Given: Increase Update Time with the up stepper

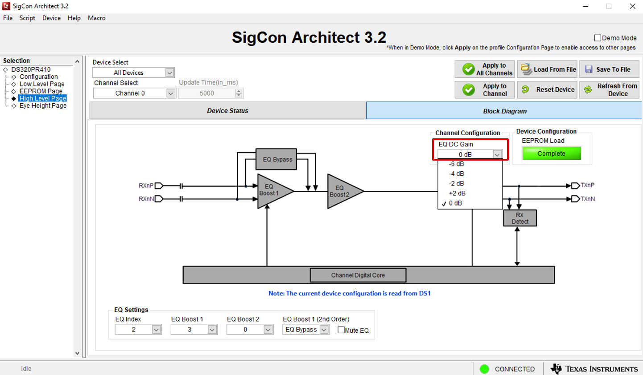Looking at the screenshot, I should 239,91.
